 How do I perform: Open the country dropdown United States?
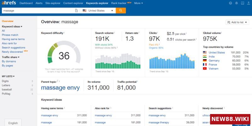(98, 11)
